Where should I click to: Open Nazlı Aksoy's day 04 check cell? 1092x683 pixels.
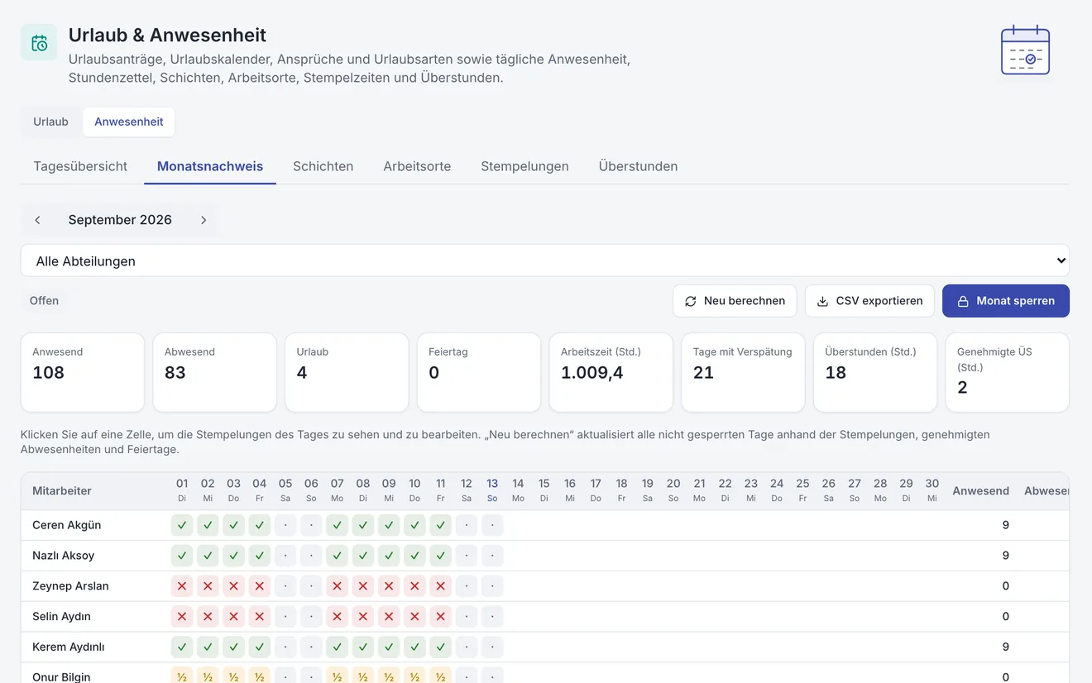[260, 556]
